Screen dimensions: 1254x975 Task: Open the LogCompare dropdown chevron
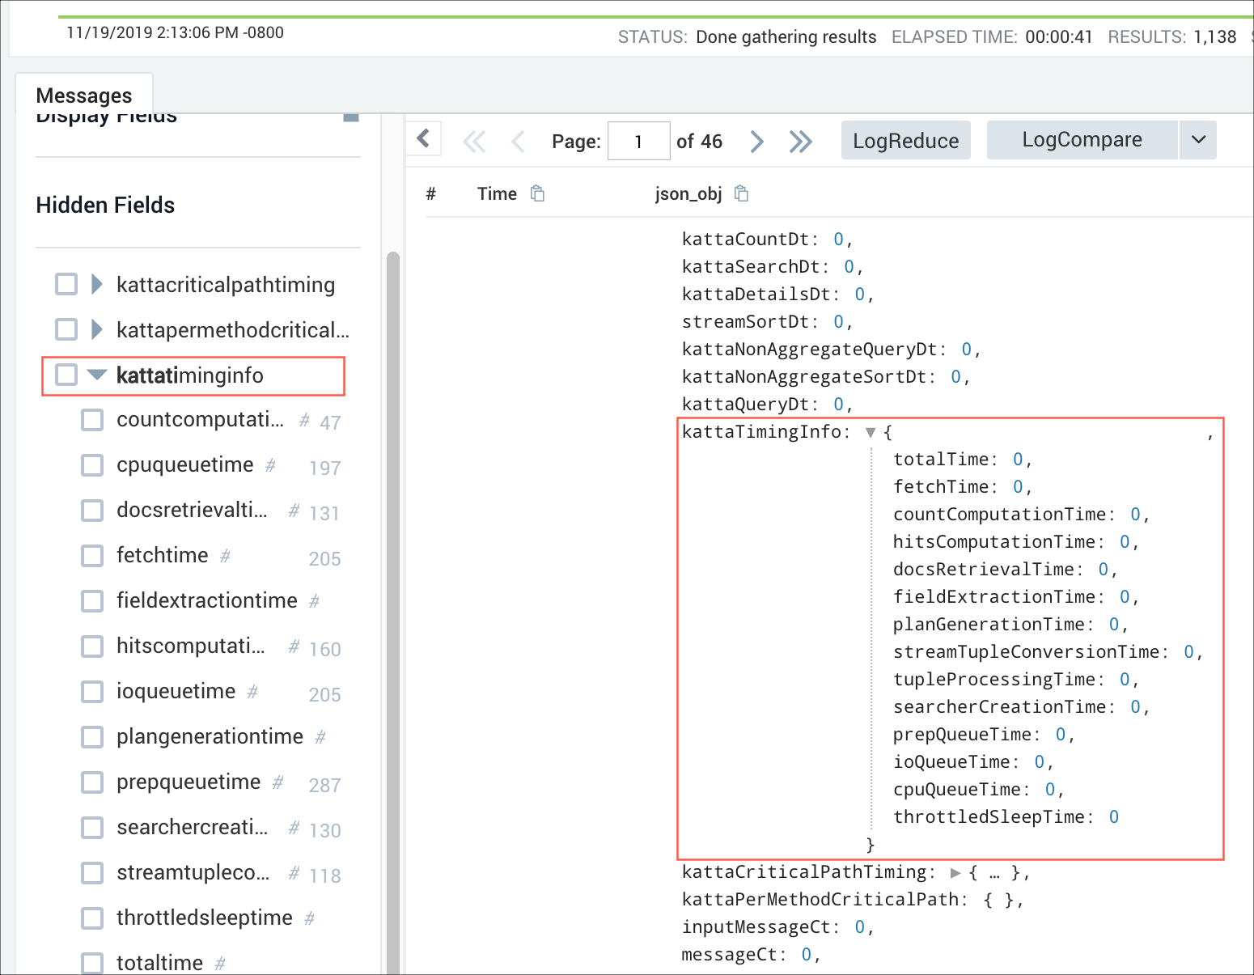click(x=1197, y=139)
